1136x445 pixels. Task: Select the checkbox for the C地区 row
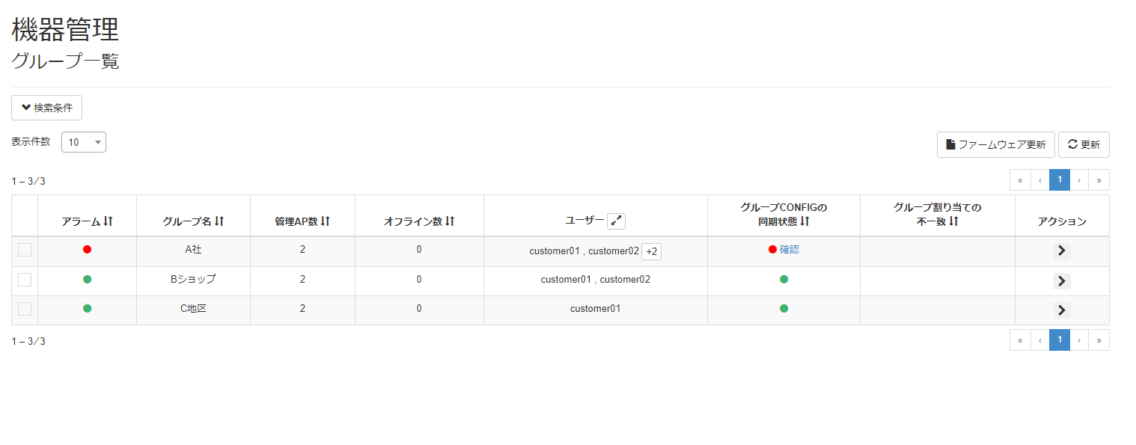[x=24, y=308]
